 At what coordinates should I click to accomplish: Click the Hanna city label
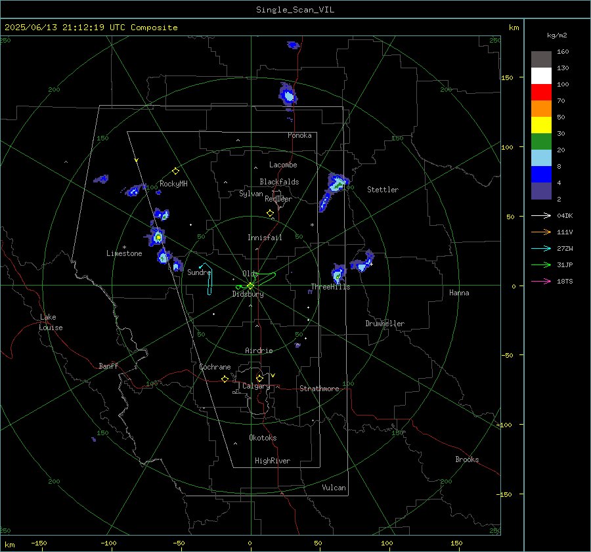point(459,293)
